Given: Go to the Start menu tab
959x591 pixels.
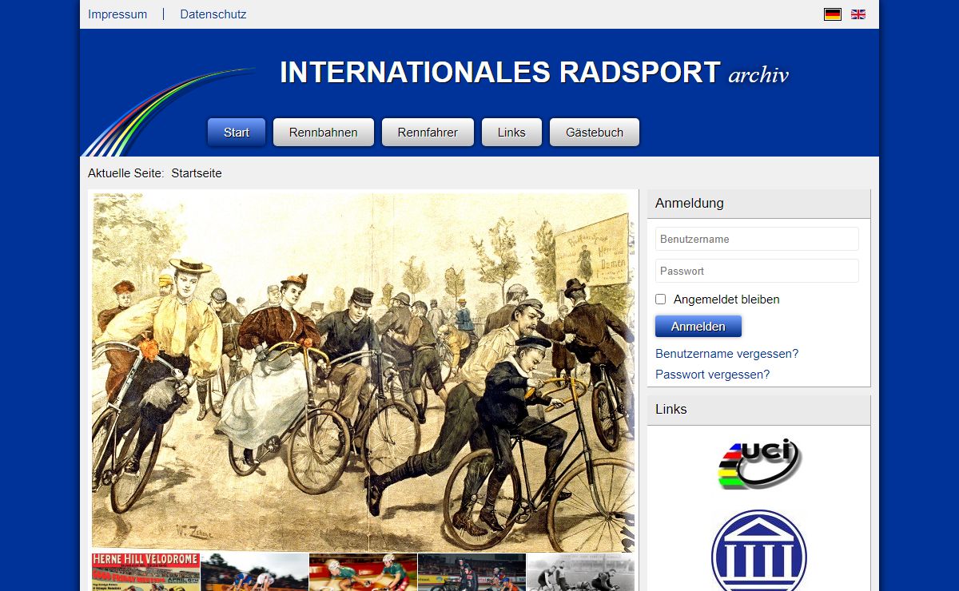Looking at the screenshot, I should 237,133.
